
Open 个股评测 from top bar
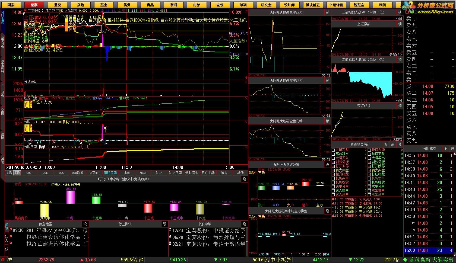point(336,5)
